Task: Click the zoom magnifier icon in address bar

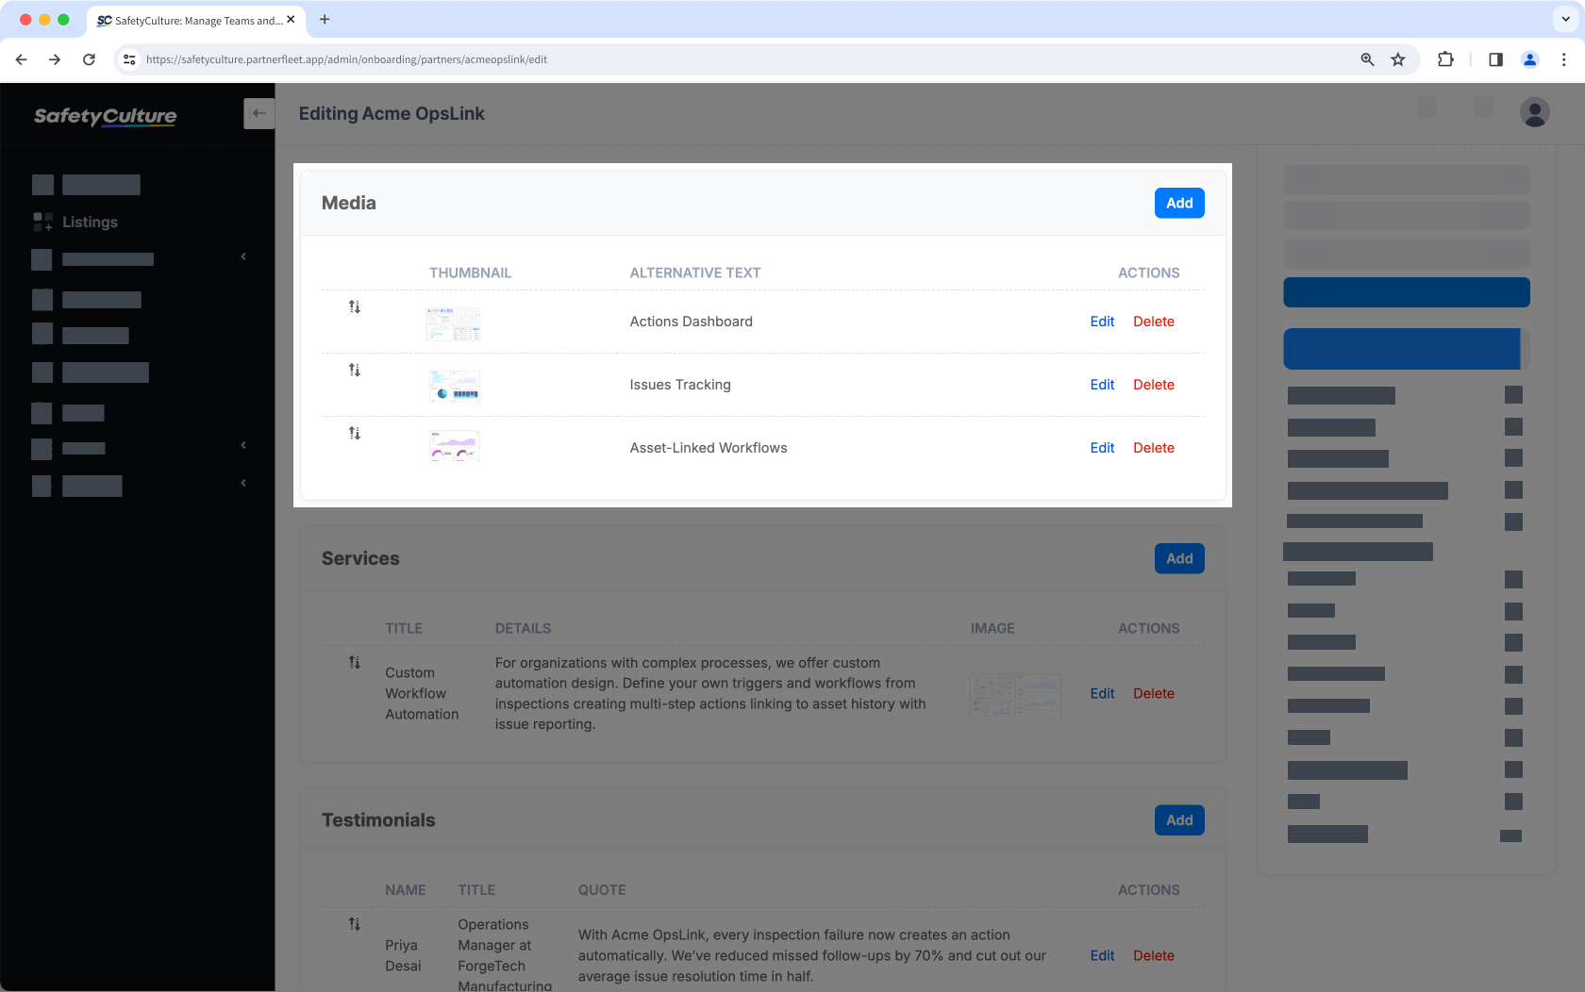Action: pos(1367,59)
